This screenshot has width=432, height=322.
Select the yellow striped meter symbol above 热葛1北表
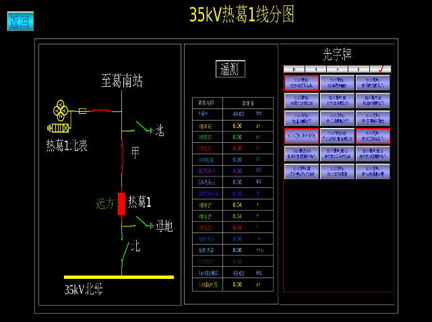click(58, 128)
